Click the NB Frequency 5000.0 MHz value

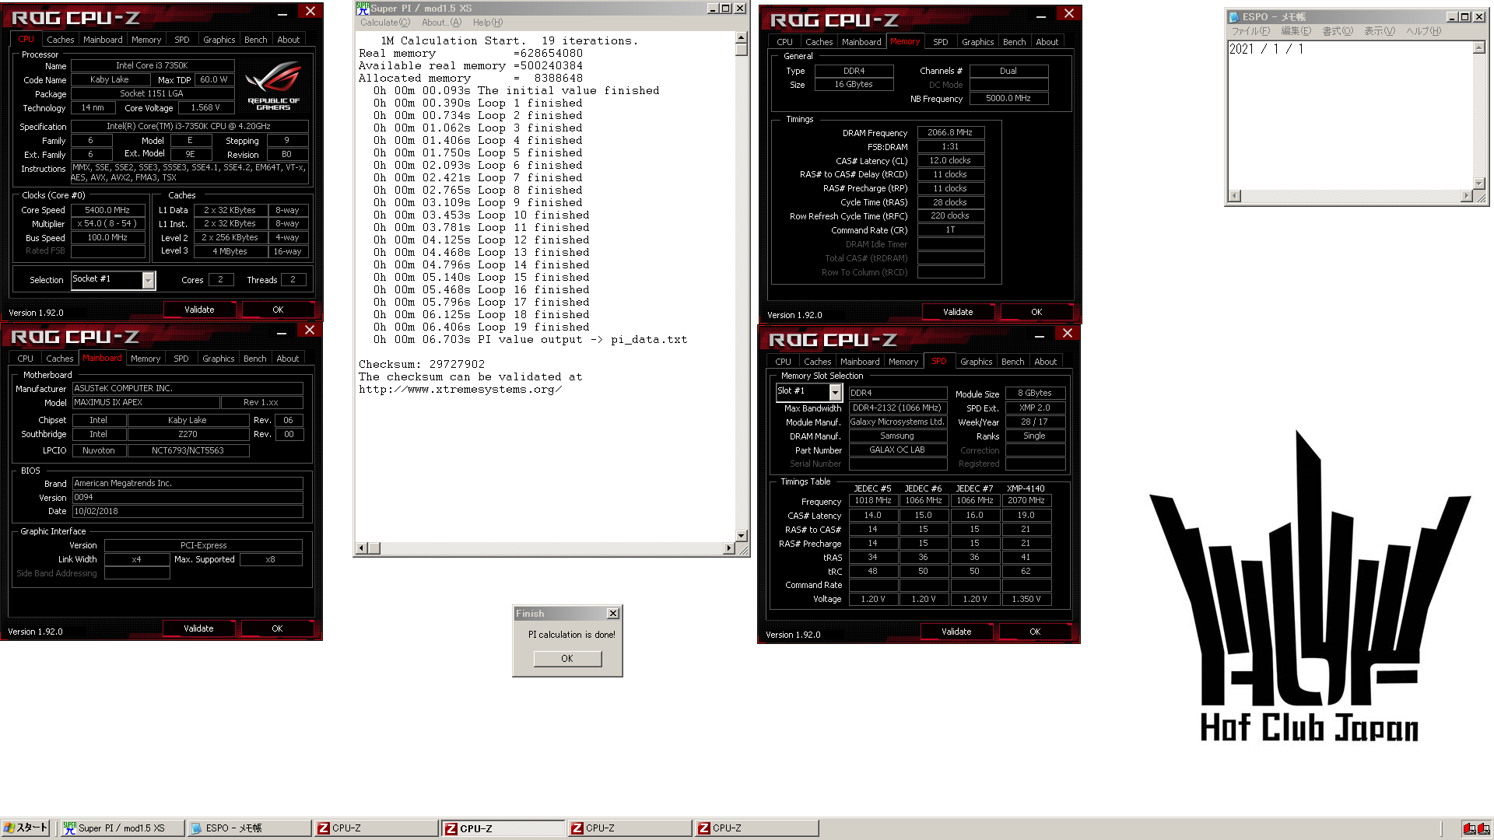[x=1008, y=99]
